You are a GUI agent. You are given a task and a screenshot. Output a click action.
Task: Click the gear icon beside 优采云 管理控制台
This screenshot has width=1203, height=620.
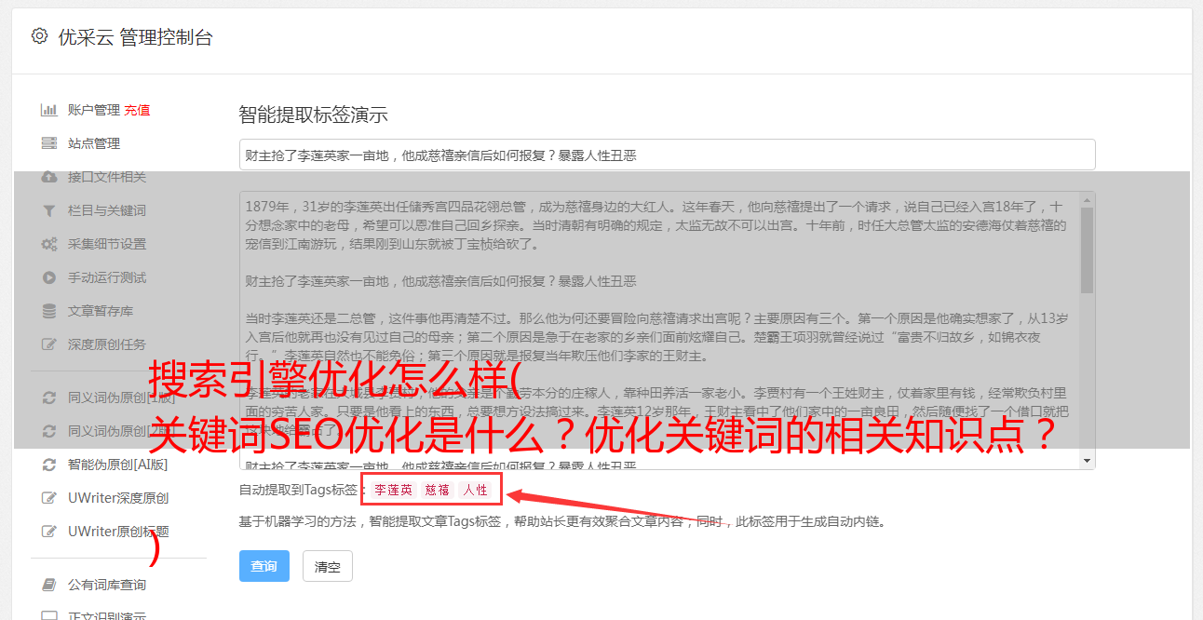tap(39, 36)
